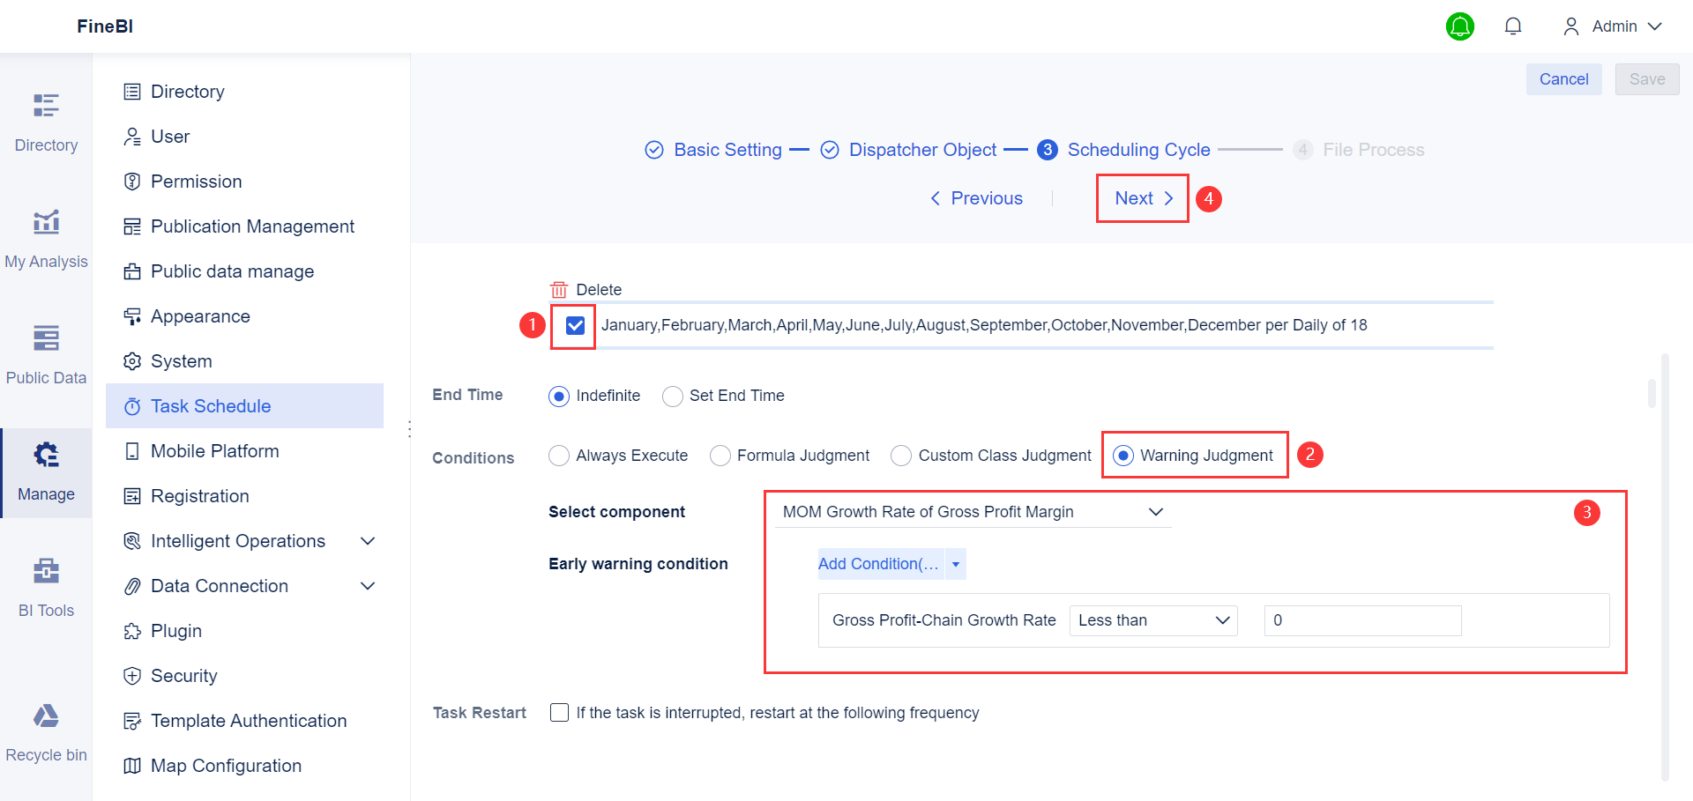Open the BI Tools sidebar section

click(x=46, y=585)
